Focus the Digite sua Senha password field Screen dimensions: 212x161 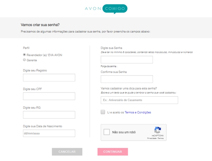pyautogui.click(x=127, y=60)
